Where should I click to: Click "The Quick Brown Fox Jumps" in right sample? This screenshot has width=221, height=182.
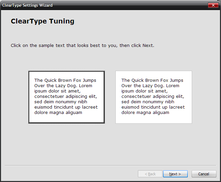152,80
